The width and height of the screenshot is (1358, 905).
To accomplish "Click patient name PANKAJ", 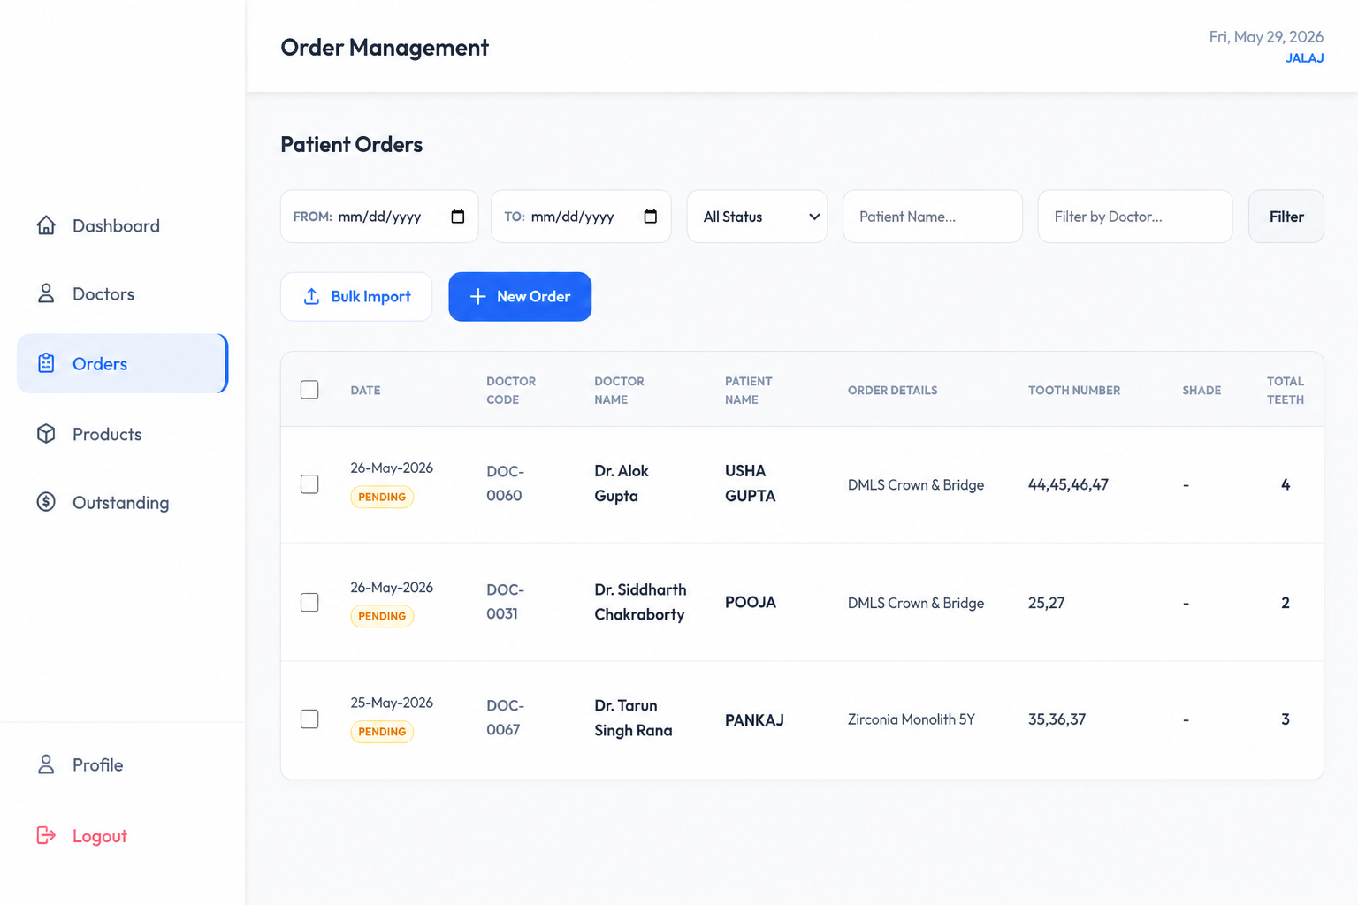I will point(754,720).
